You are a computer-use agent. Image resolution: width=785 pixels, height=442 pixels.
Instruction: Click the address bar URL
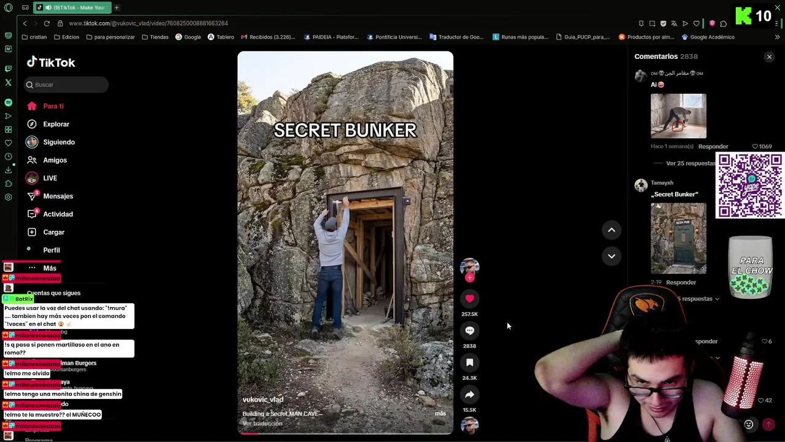148,23
